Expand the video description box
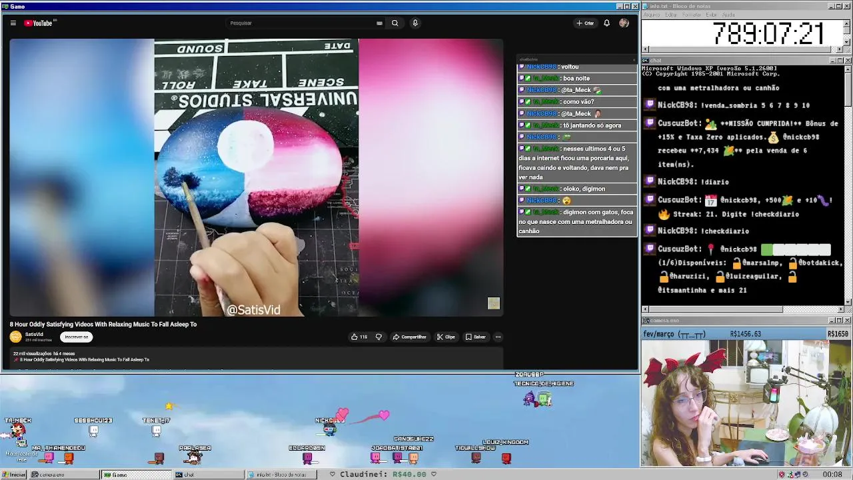Viewport: 853px width, 480px height. pyautogui.click(x=256, y=359)
